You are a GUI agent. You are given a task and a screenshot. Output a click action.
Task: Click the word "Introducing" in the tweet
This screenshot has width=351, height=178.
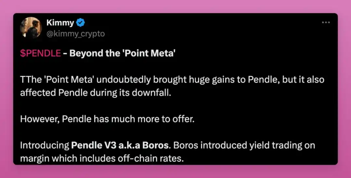(x=44, y=145)
